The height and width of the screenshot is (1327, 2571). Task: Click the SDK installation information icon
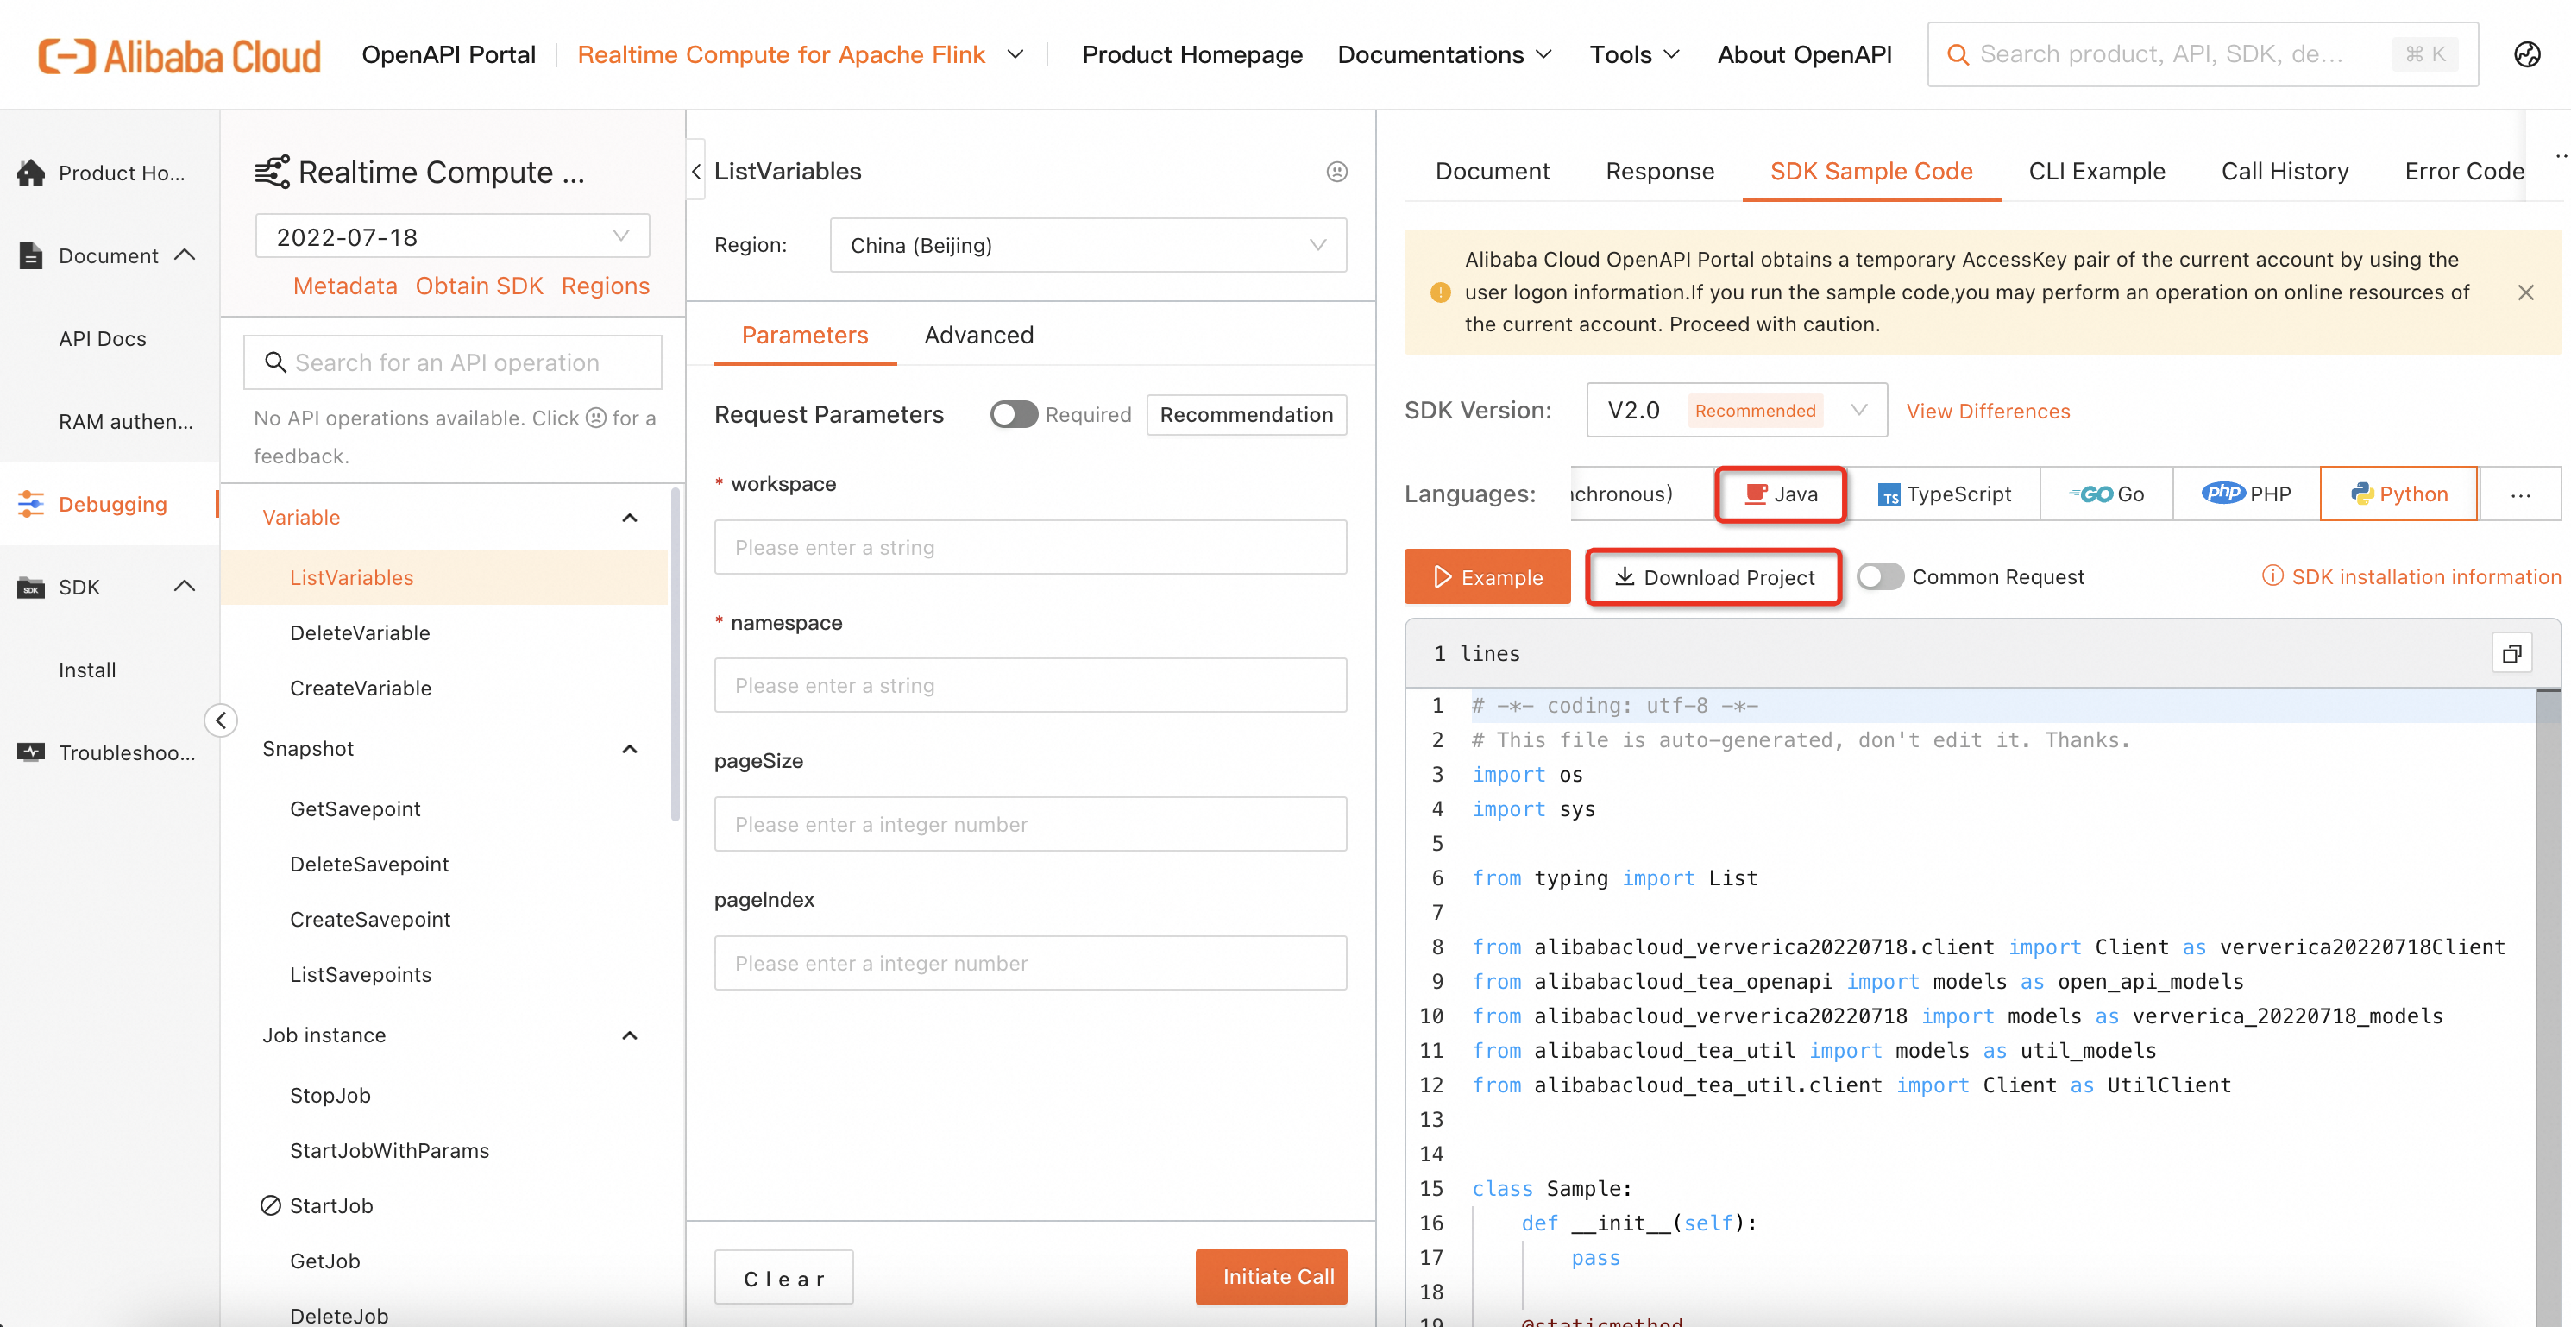(2272, 576)
